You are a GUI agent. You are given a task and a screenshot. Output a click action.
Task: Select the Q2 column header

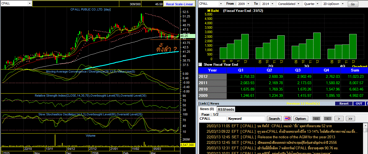[x=269, y=70]
